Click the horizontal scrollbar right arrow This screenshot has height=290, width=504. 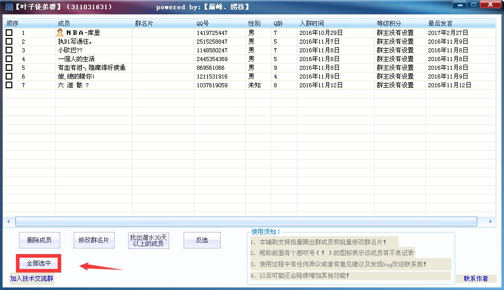491,222
